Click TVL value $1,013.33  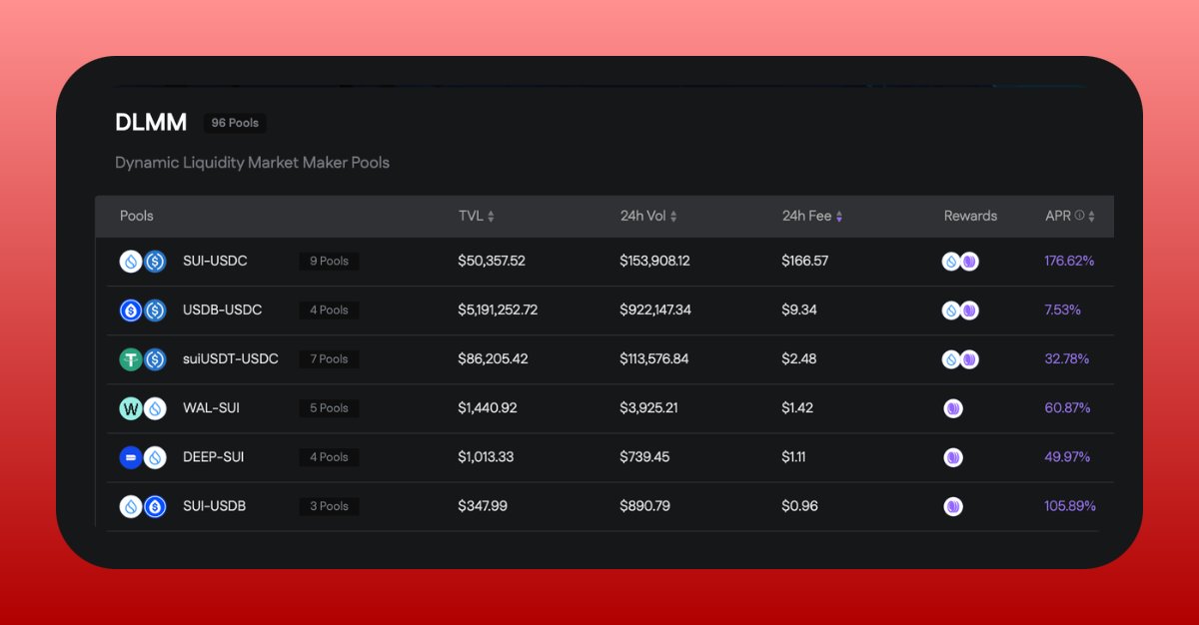pyautogui.click(x=486, y=456)
